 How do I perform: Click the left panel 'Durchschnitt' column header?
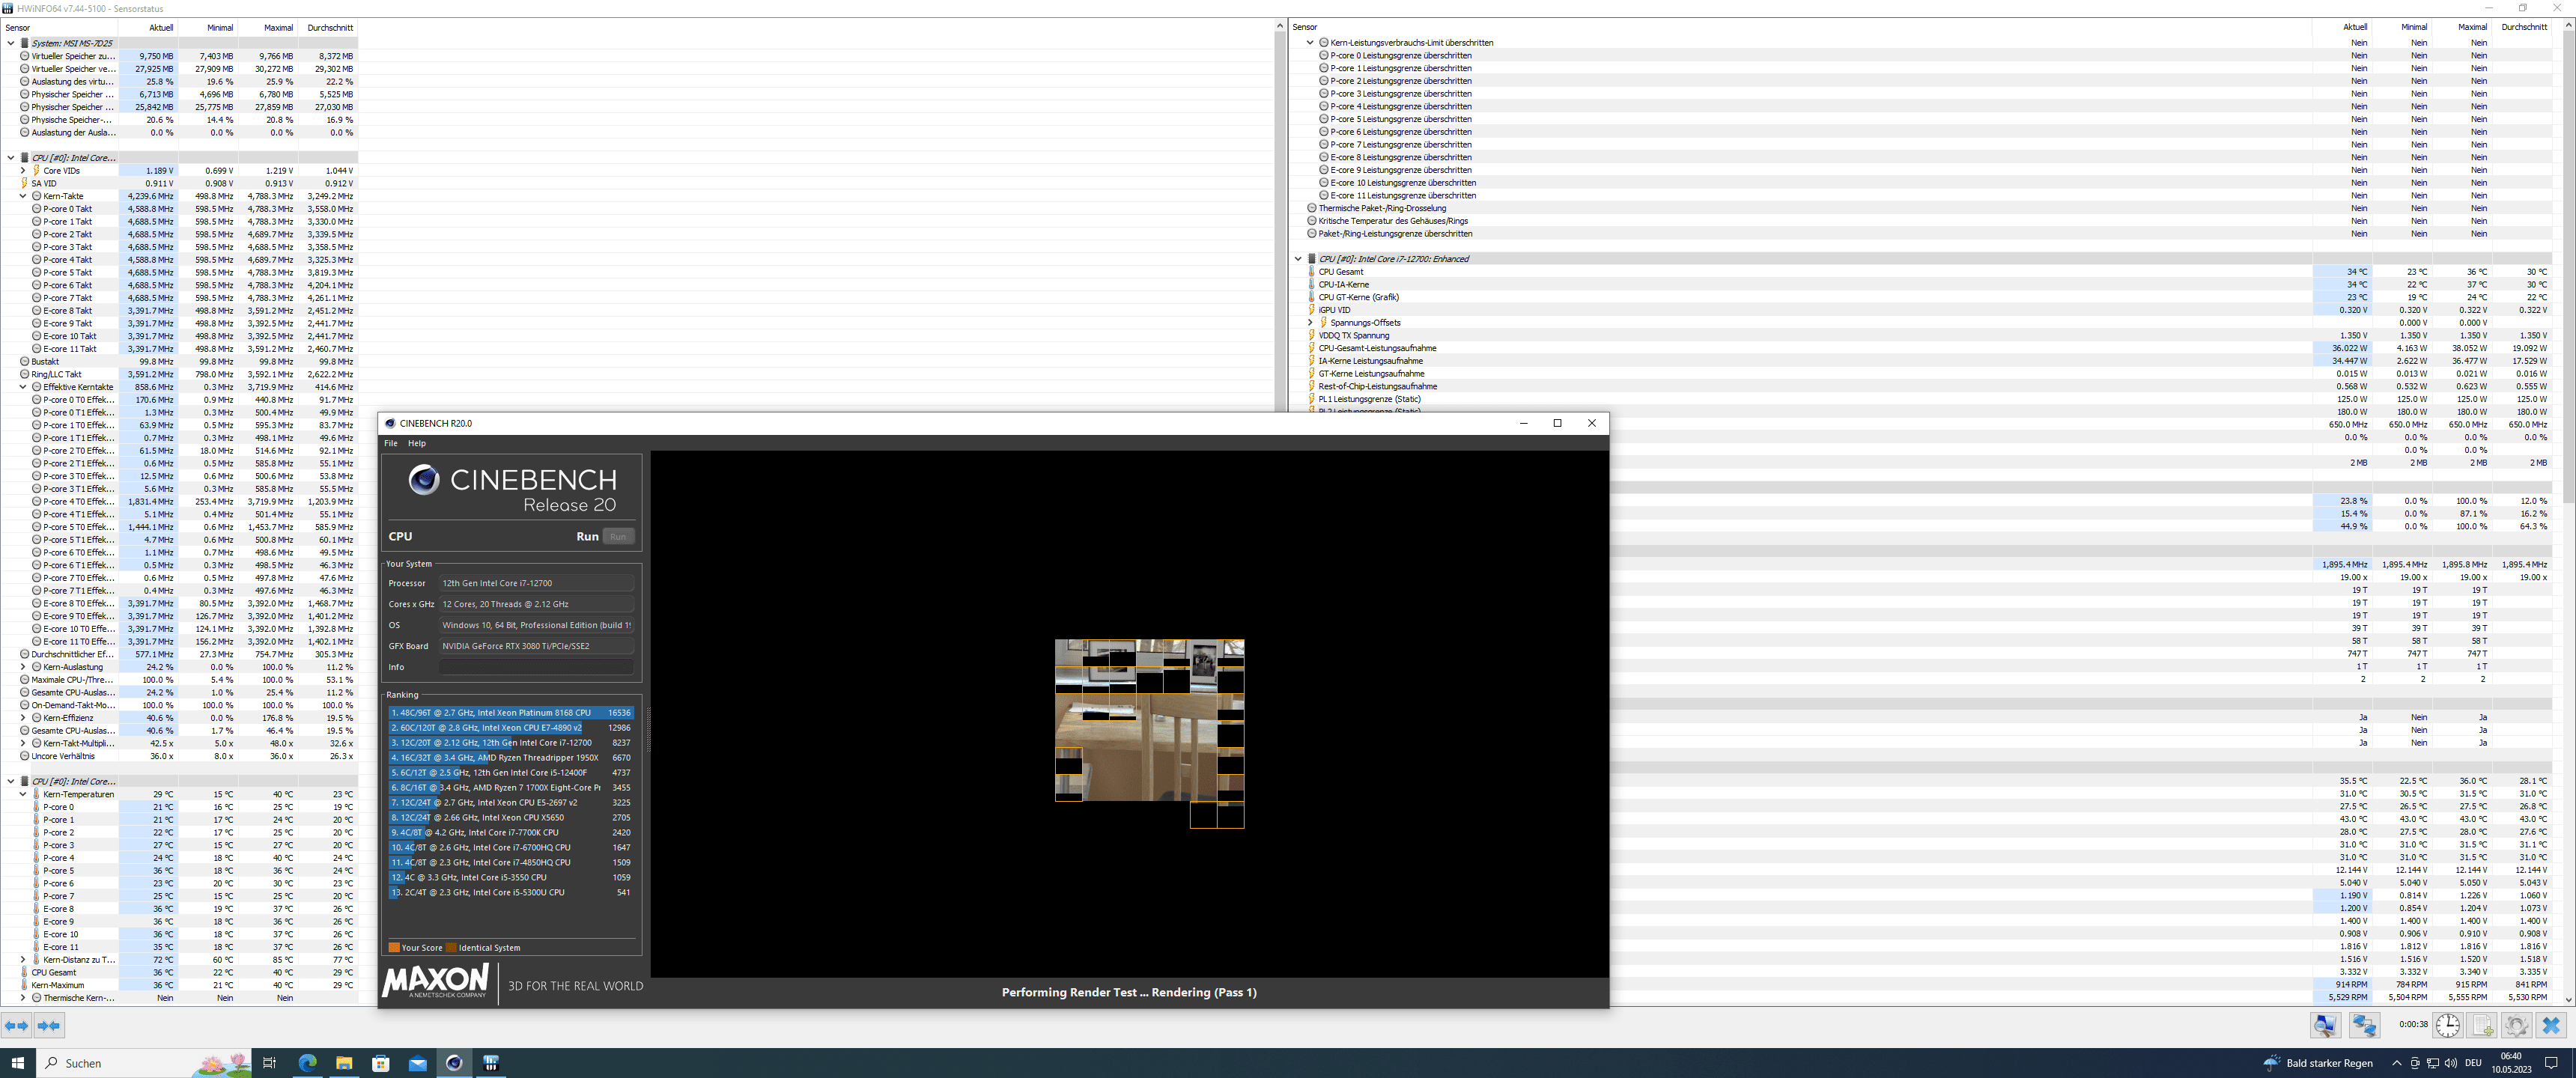(x=328, y=28)
